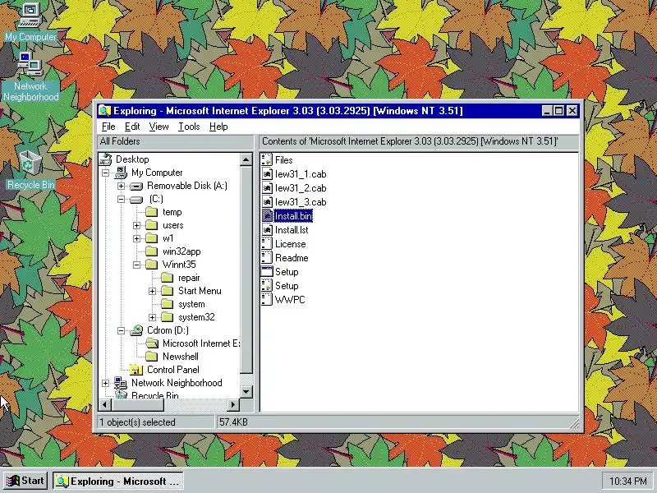Open the View menu
Viewport: 657px width, 493px height.
click(x=159, y=127)
